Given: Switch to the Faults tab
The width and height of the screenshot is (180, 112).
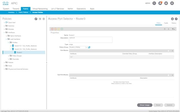Looking at the screenshot, I should click(x=166, y=23).
